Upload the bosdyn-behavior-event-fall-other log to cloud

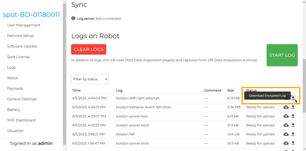[x=286, y=107]
